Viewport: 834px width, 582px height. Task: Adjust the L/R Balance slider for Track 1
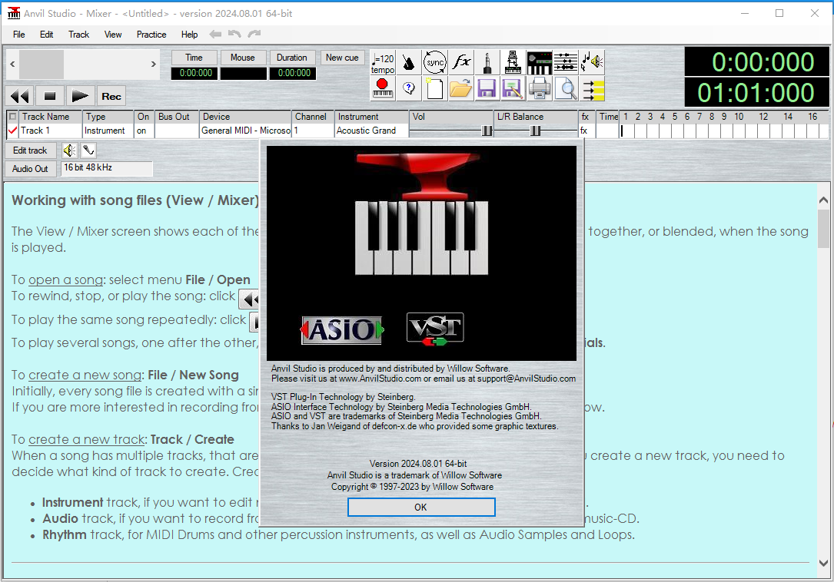click(x=535, y=131)
